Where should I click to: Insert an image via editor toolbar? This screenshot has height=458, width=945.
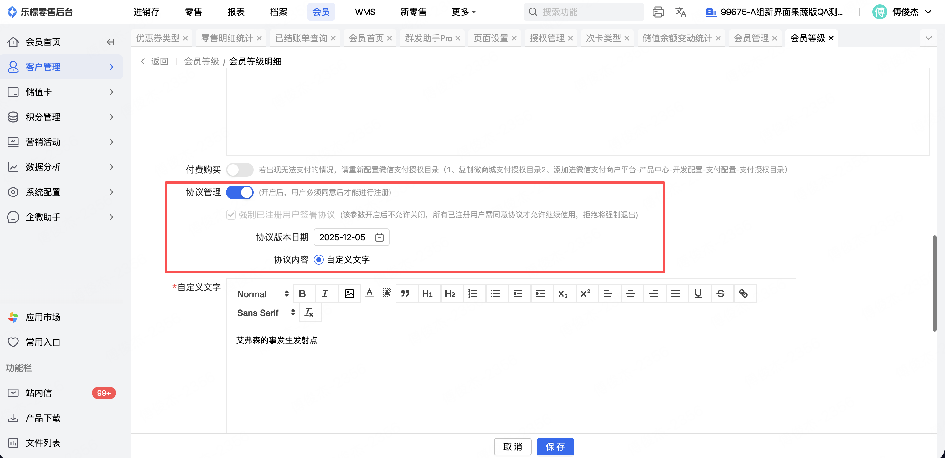tap(349, 293)
